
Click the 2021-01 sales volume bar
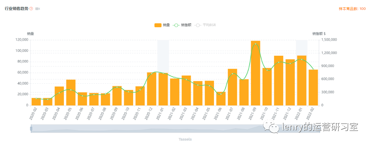(x=163, y=89)
